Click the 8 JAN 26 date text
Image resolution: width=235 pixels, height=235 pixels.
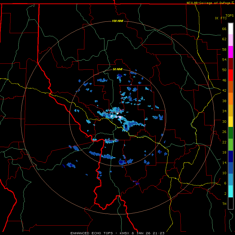[x=141, y=233]
